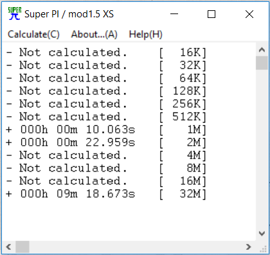The height and width of the screenshot is (255, 270).
Task: Click the 2M result 22.959s
Action: click(x=106, y=143)
